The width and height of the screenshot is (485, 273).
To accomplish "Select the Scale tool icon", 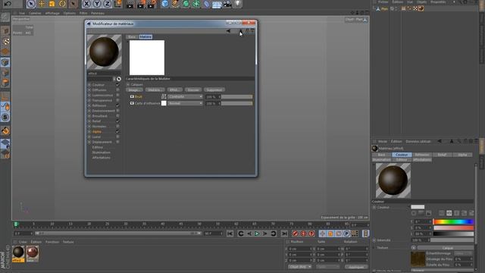I will 52,4.
